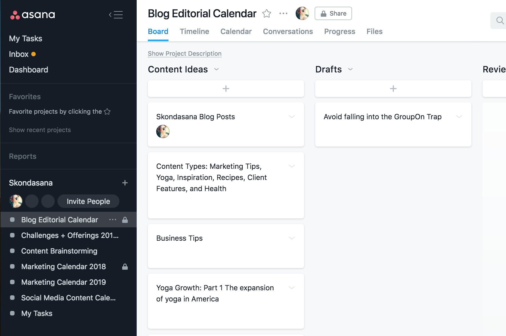Viewport: 506px width, 336px height.
Task: Open the Inbox
Action: (x=19, y=54)
